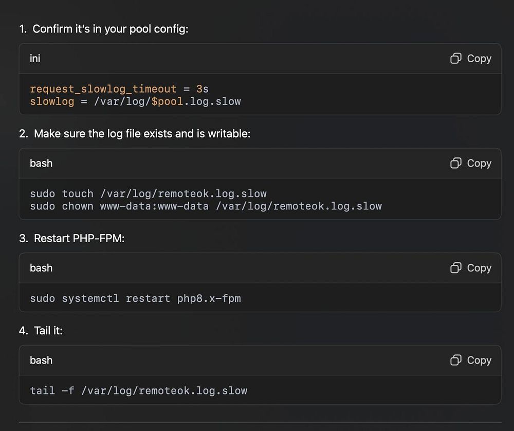Viewport: 514px width, 431px height.
Task: Click the 'Confirm it's in your pool config' step text
Action: coord(111,29)
